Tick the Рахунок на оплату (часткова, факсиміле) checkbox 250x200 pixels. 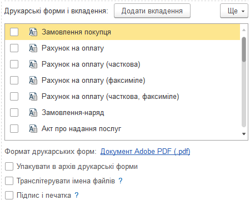(x=14, y=97)
